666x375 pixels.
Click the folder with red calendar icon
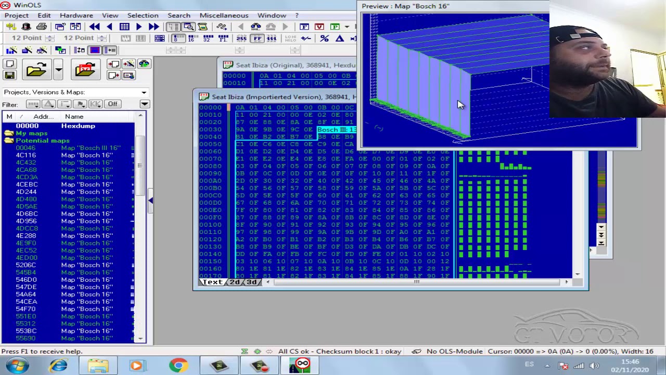85,70
